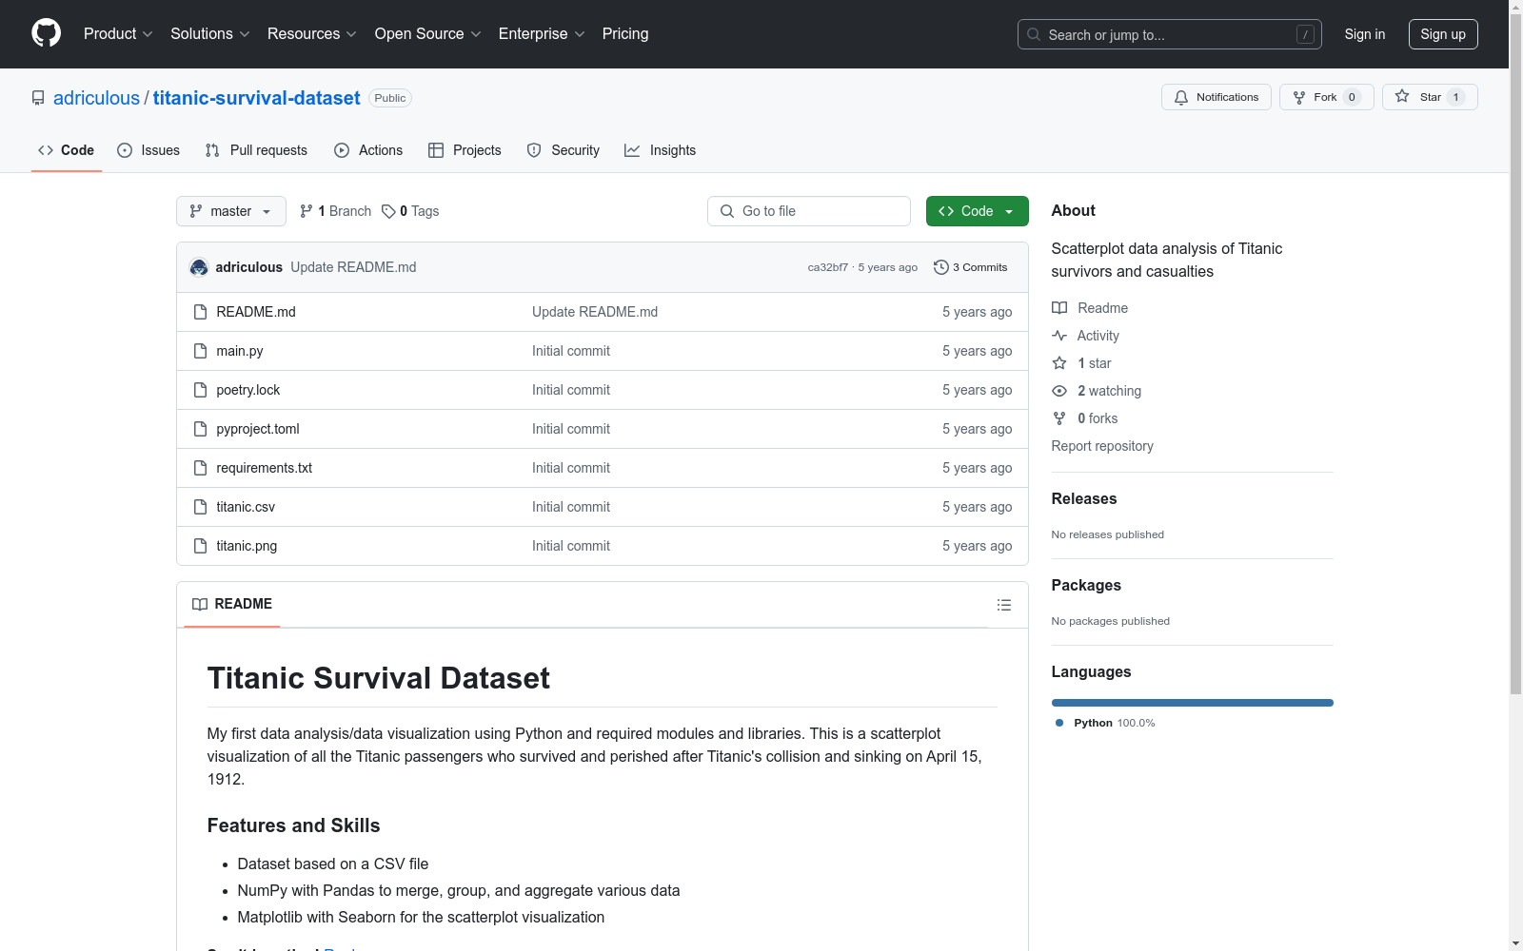The image size is (1523, 951).
Task: Switch to the Security tab
Action: click(564, 150)
